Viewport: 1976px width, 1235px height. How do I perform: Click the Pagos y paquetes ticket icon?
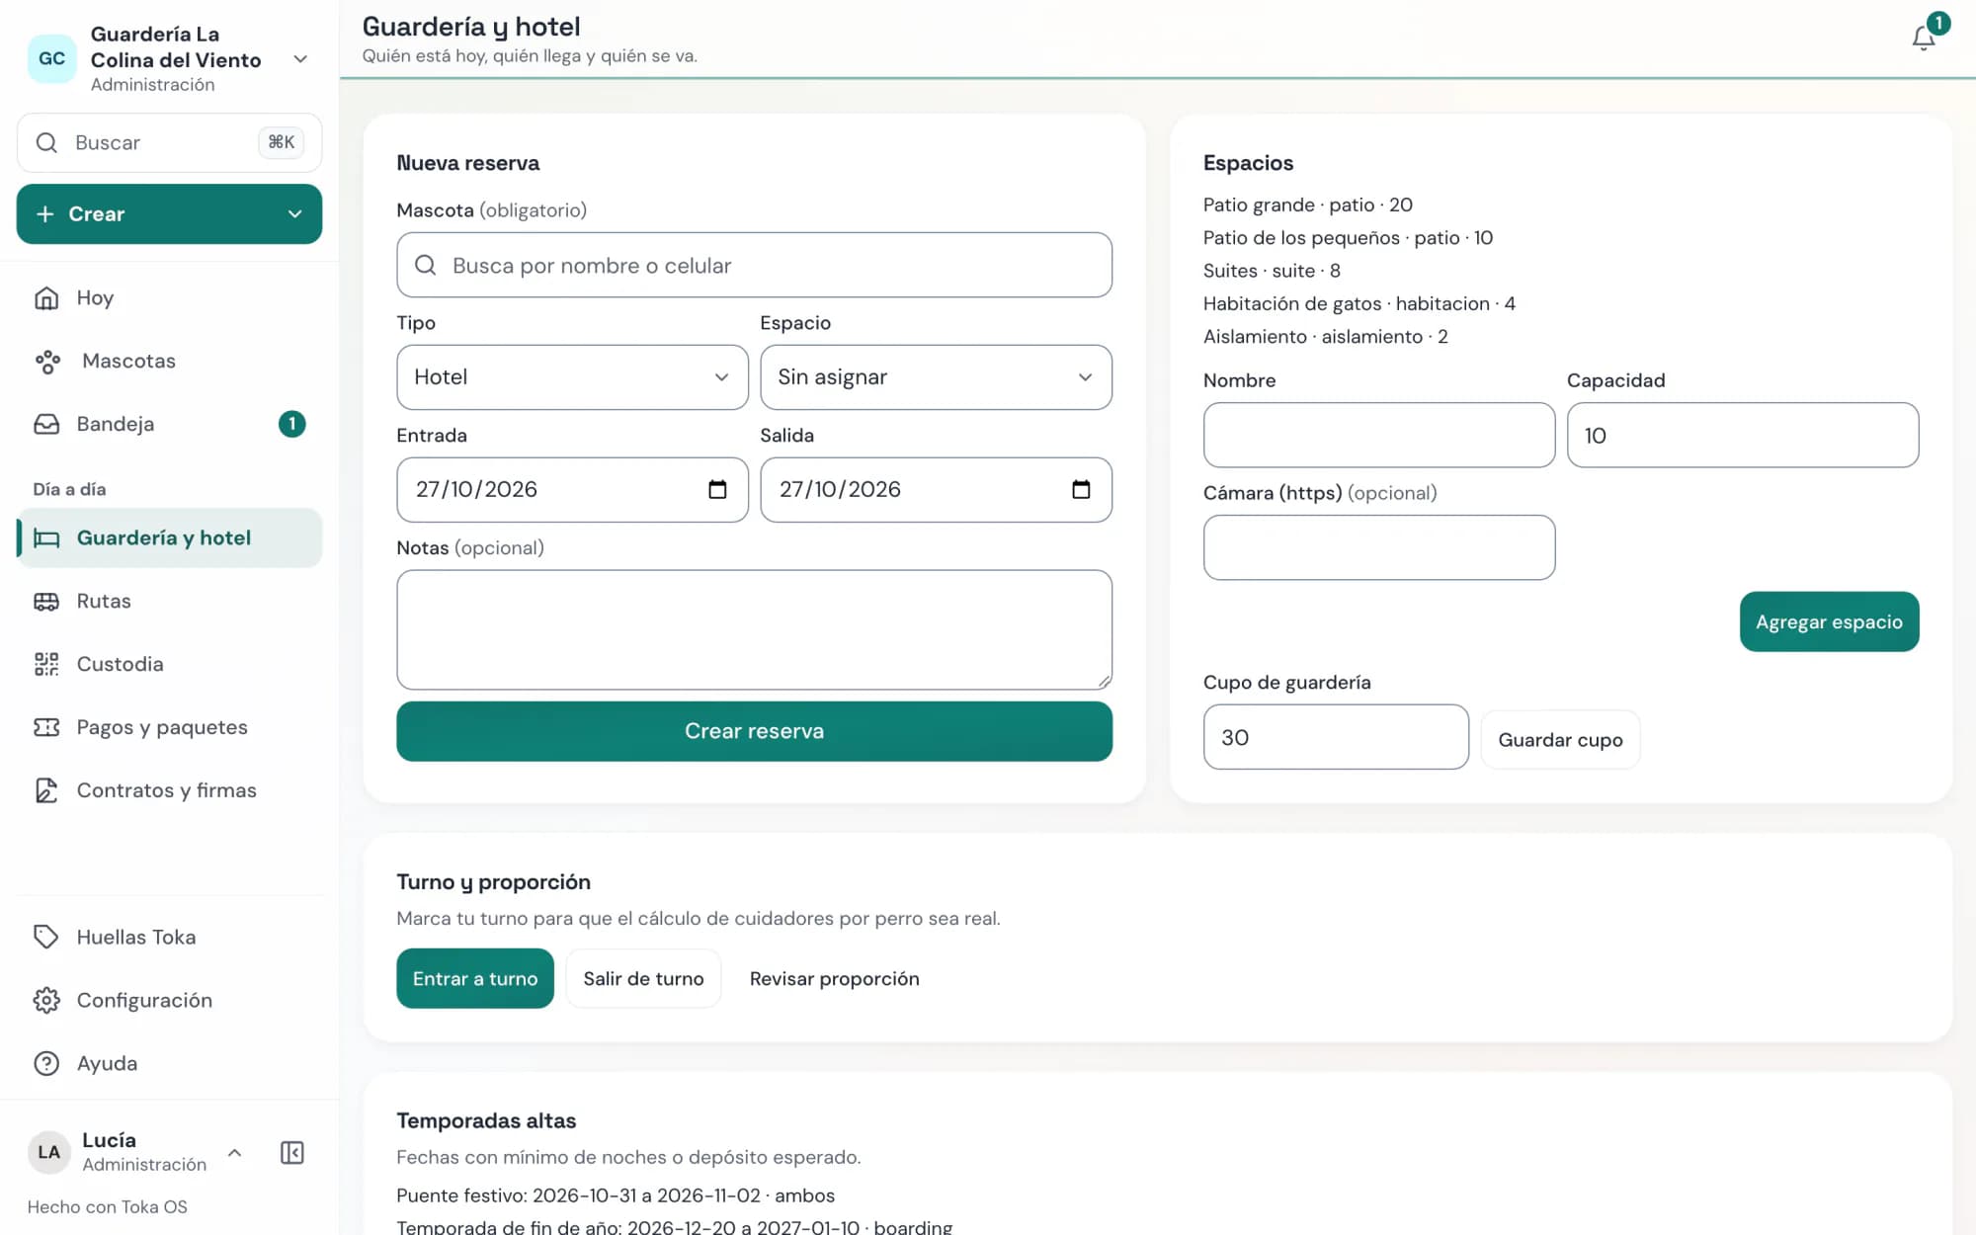[x=46, y=727]
